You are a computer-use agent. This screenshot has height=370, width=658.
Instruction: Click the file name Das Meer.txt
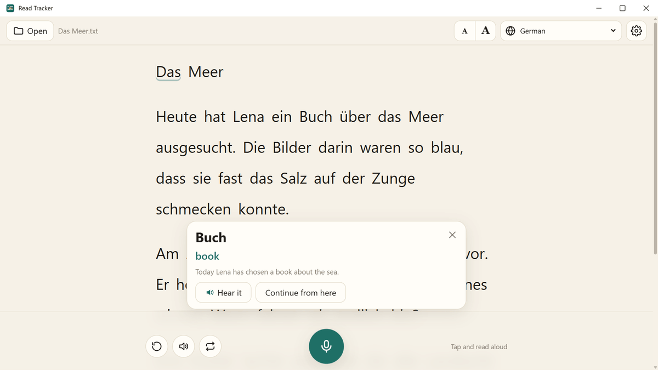[x=78, y=31]
